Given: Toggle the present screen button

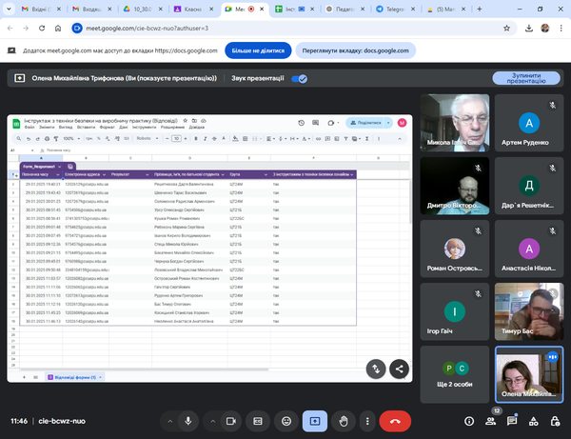Looking at the screenshot, I should click(315, 420).
